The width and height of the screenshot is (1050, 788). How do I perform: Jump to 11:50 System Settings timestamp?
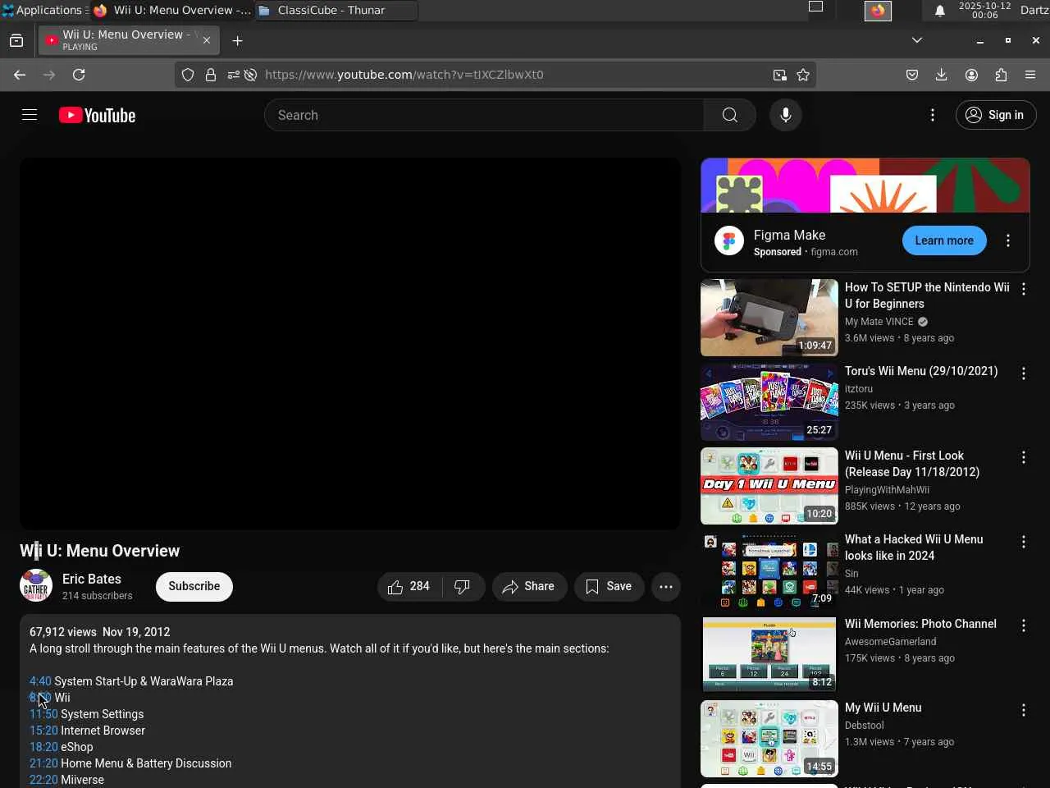(x=43, y=714)
